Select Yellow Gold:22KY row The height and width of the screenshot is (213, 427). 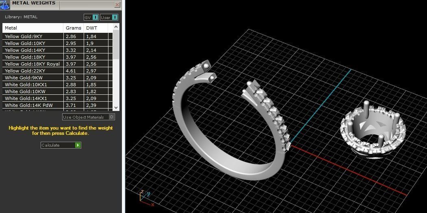point(57,71)
